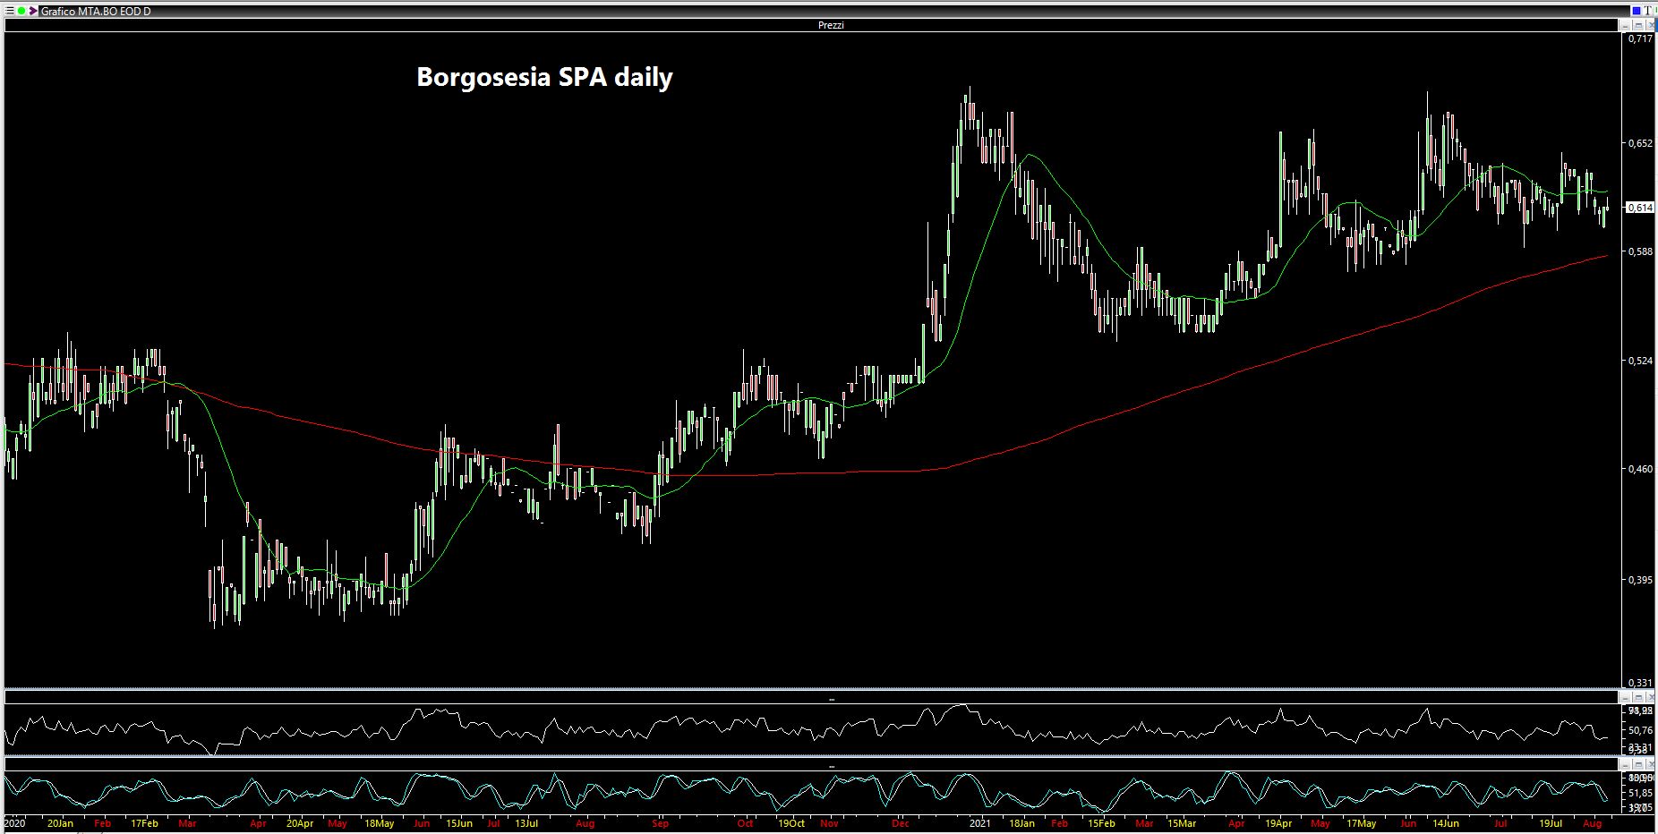Open the hamburger menu in the chart title bar

coord(9,11)
